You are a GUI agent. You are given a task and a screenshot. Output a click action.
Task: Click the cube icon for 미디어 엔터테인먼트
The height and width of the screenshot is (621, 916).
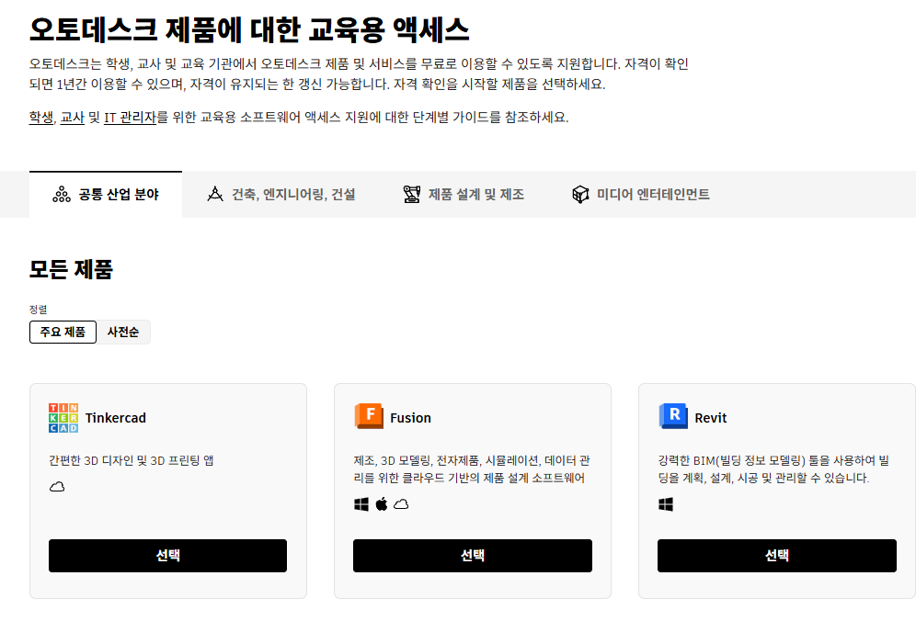(x=580, y=195)
